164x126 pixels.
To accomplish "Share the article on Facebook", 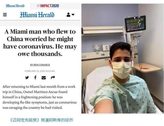I will coord(35,77).
